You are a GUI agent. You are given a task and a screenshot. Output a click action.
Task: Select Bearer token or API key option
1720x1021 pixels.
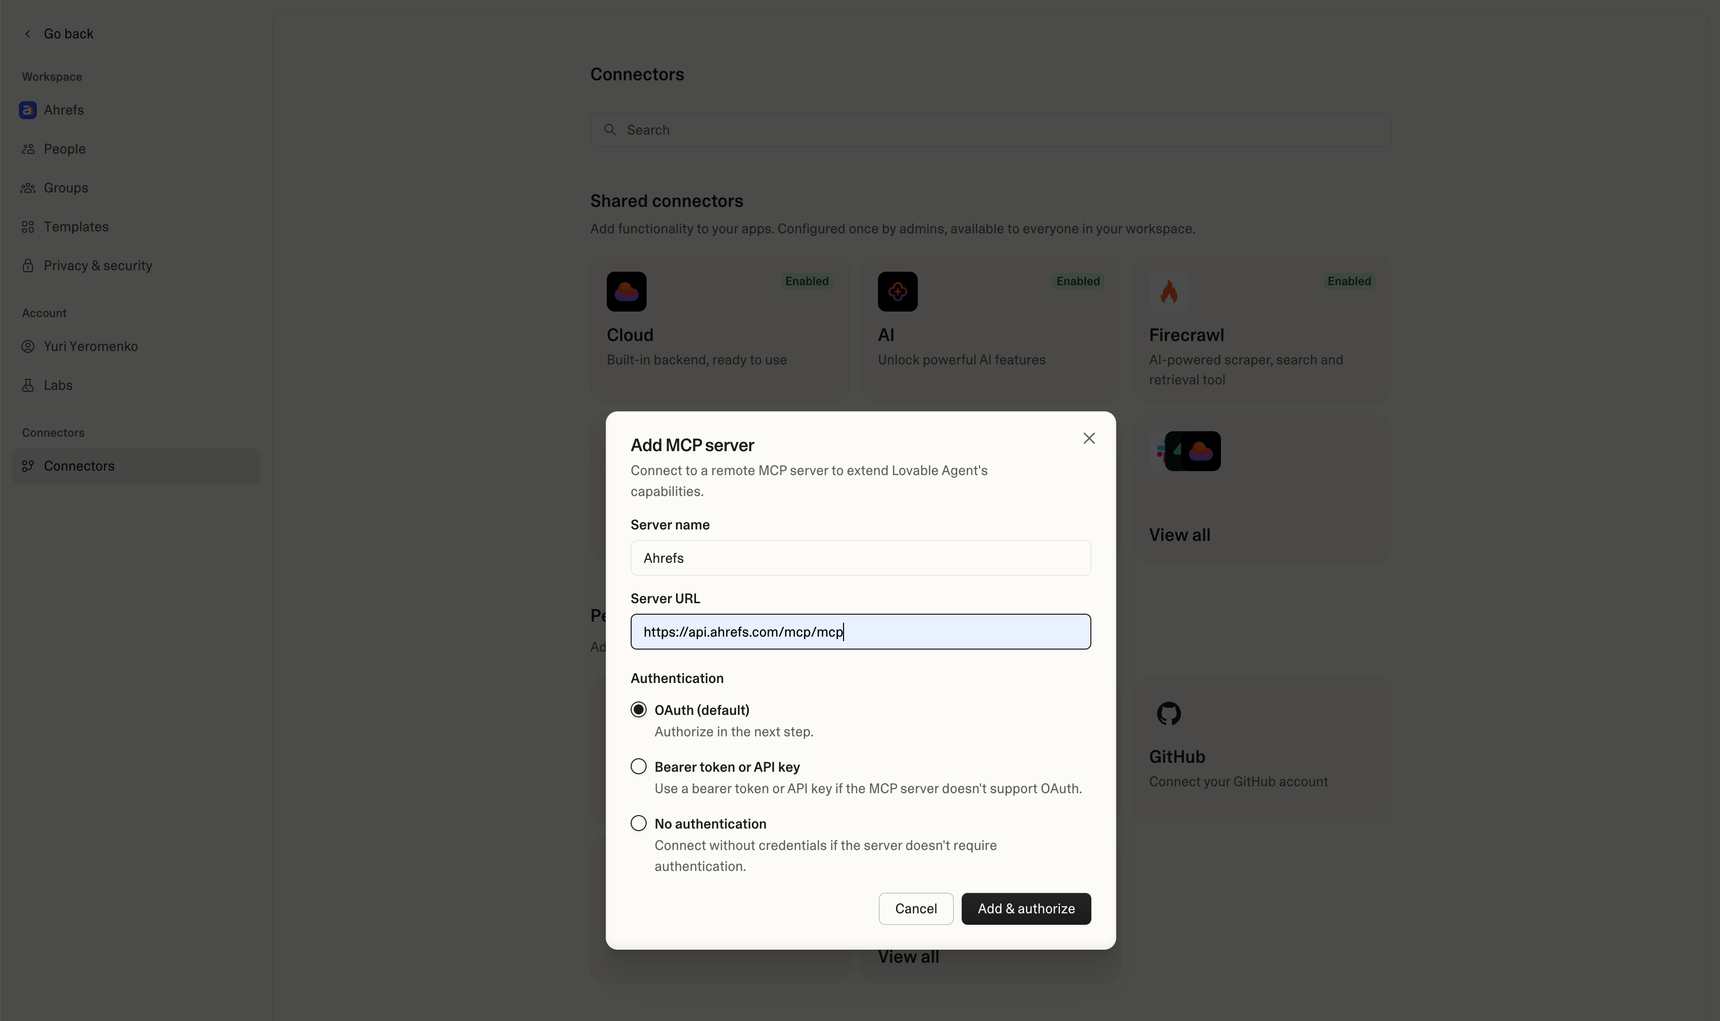(x=639, y=766)
